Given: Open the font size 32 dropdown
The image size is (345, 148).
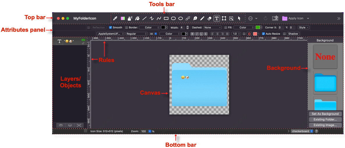Looking at the screenshot, I should [x=156, y=34].
